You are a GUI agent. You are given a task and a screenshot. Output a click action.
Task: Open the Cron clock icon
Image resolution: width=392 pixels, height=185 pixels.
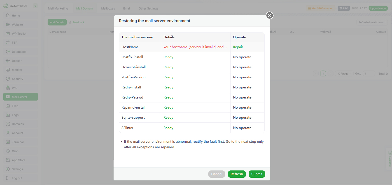[x=8, y=151]
